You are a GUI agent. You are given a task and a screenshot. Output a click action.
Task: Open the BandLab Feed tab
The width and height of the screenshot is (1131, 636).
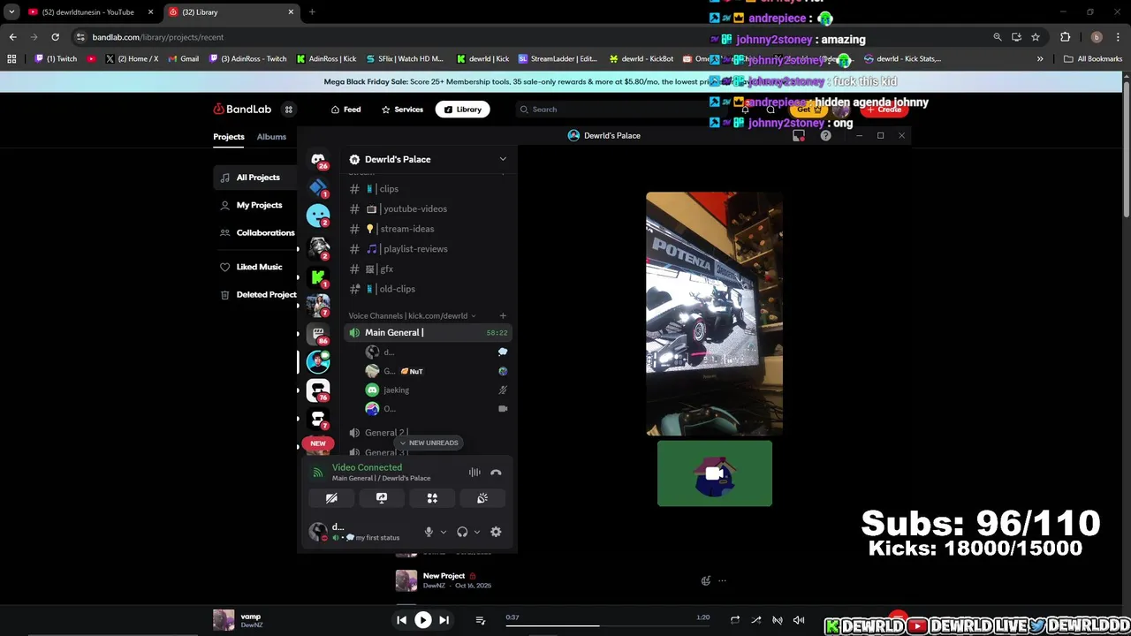tap(345, 110)
